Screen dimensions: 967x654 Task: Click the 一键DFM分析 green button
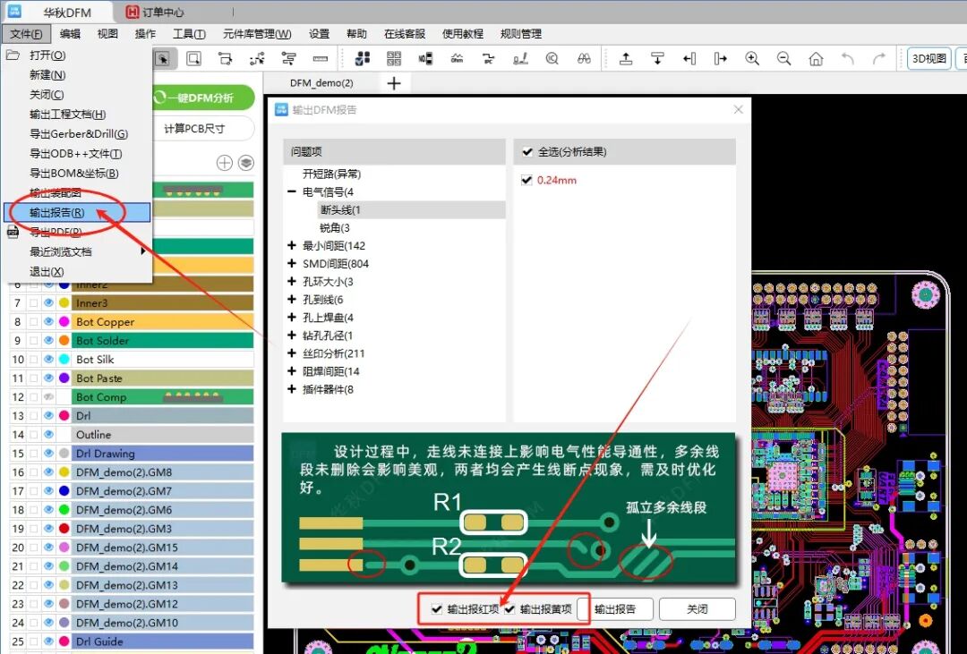204,98
